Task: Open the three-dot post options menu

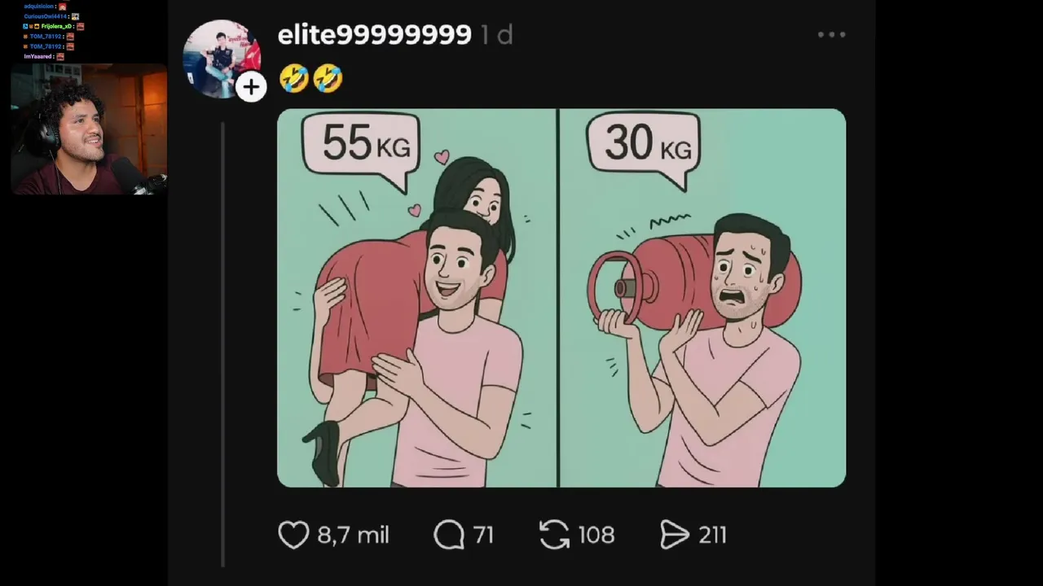Action: 831,35
